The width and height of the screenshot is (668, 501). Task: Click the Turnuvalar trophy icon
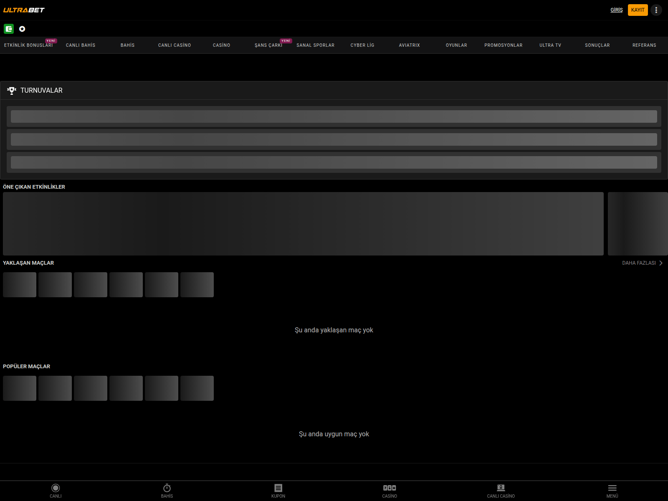pyautogui.click(x=12, y=91)
